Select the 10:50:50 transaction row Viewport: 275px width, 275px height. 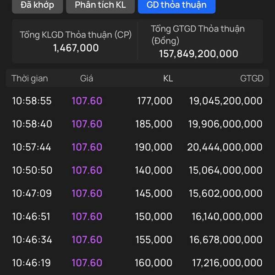point(137,170)
